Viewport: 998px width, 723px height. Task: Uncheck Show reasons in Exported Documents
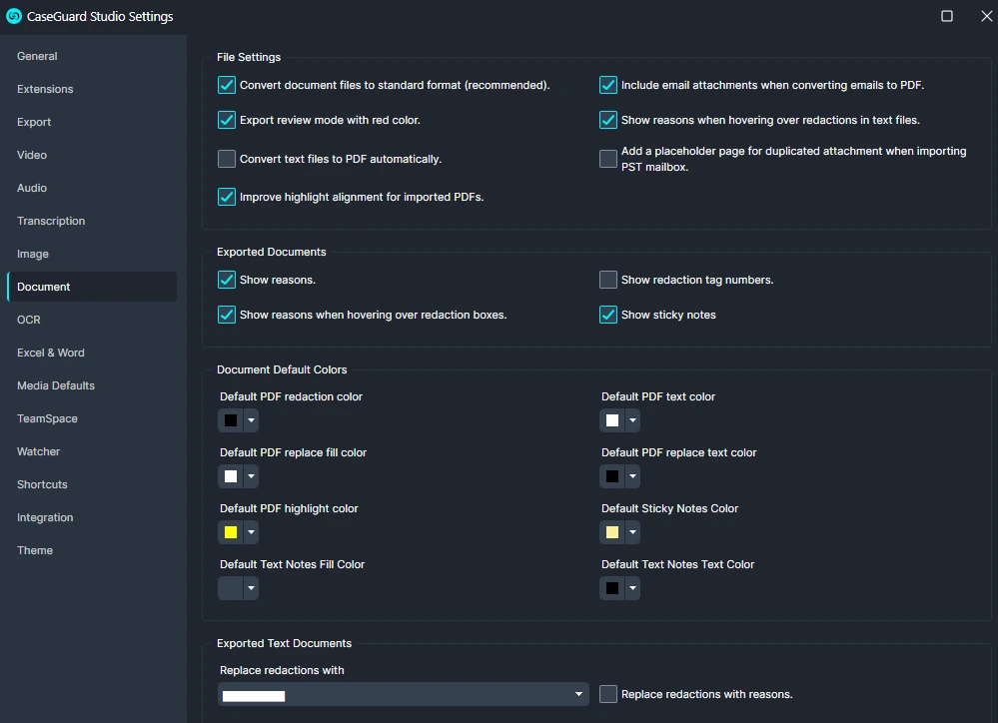tap(227, 280)
